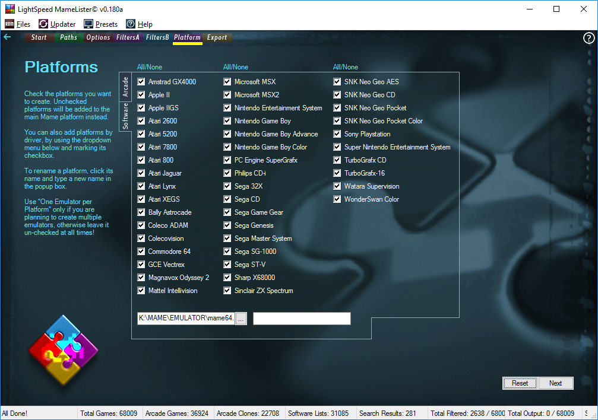
Task: Toggle the Atari 2600 checkbox
Action: click(x=141, y=121)
